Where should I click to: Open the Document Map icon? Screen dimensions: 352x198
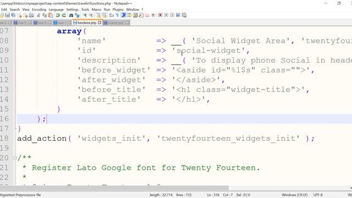tap(135, 15)
